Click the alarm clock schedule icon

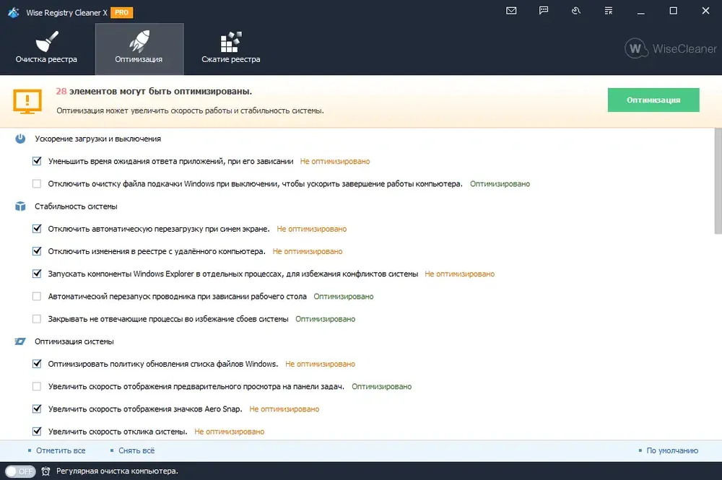tap(45, 471)
